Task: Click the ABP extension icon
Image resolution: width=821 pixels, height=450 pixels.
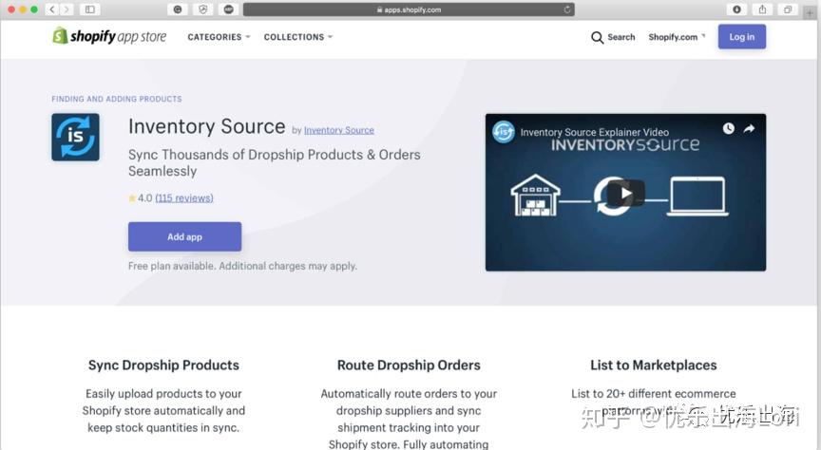Action: pyautogui.click(x=228, y=9)
